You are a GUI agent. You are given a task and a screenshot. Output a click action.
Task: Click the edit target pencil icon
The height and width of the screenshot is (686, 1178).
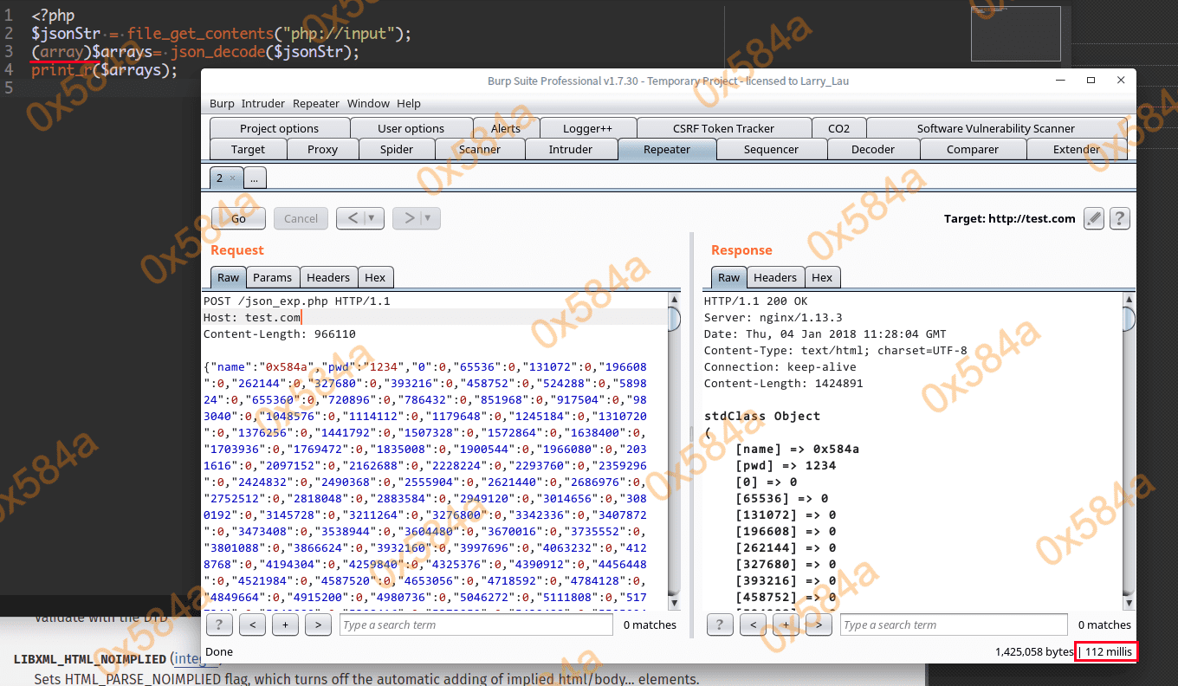tap(1094, 218)
